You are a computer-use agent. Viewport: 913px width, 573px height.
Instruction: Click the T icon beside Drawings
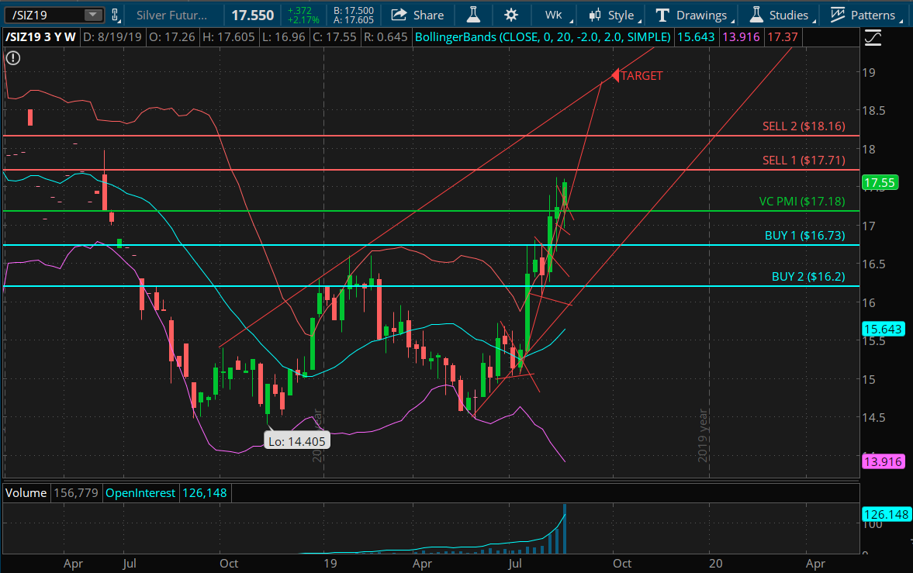661,15
